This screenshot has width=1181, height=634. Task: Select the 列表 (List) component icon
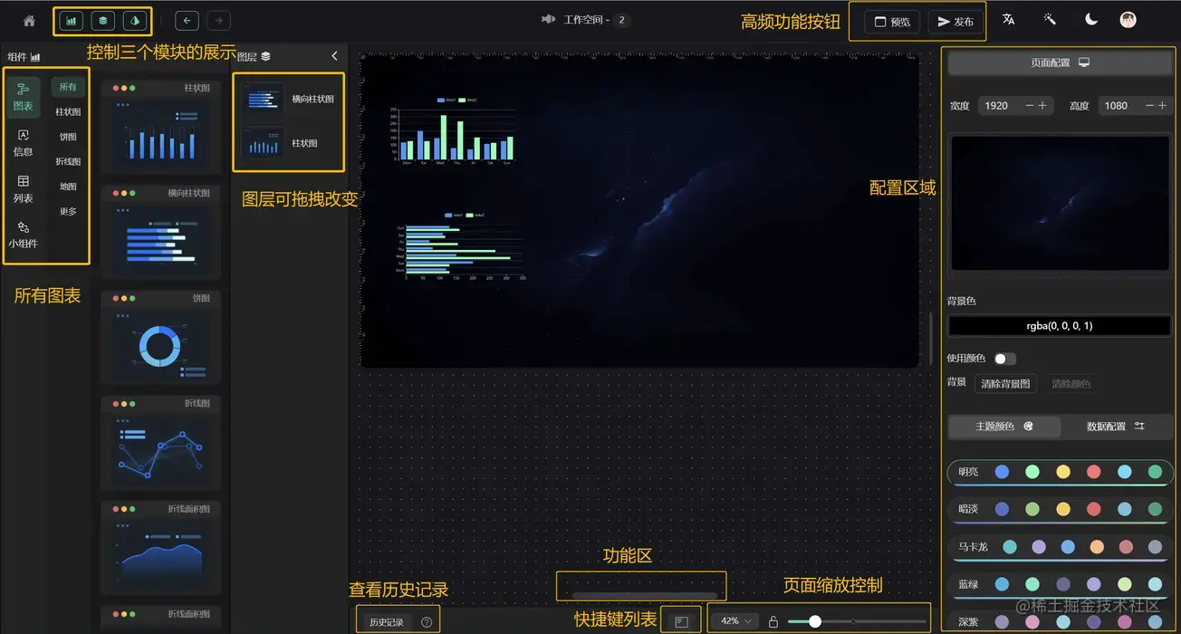[23, 179]
